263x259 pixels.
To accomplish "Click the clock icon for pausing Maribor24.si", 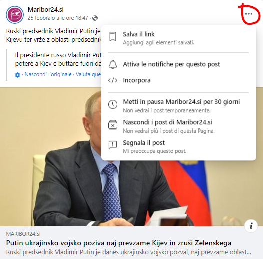I will pyautogui.click(x=113, y=104).
